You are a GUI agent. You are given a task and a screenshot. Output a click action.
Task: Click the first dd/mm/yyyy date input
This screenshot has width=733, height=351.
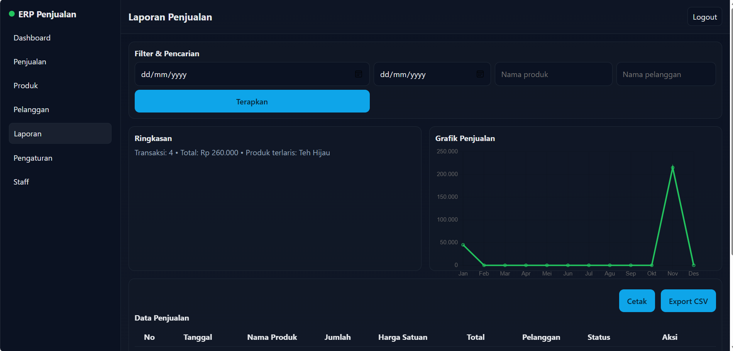point(243,74)
